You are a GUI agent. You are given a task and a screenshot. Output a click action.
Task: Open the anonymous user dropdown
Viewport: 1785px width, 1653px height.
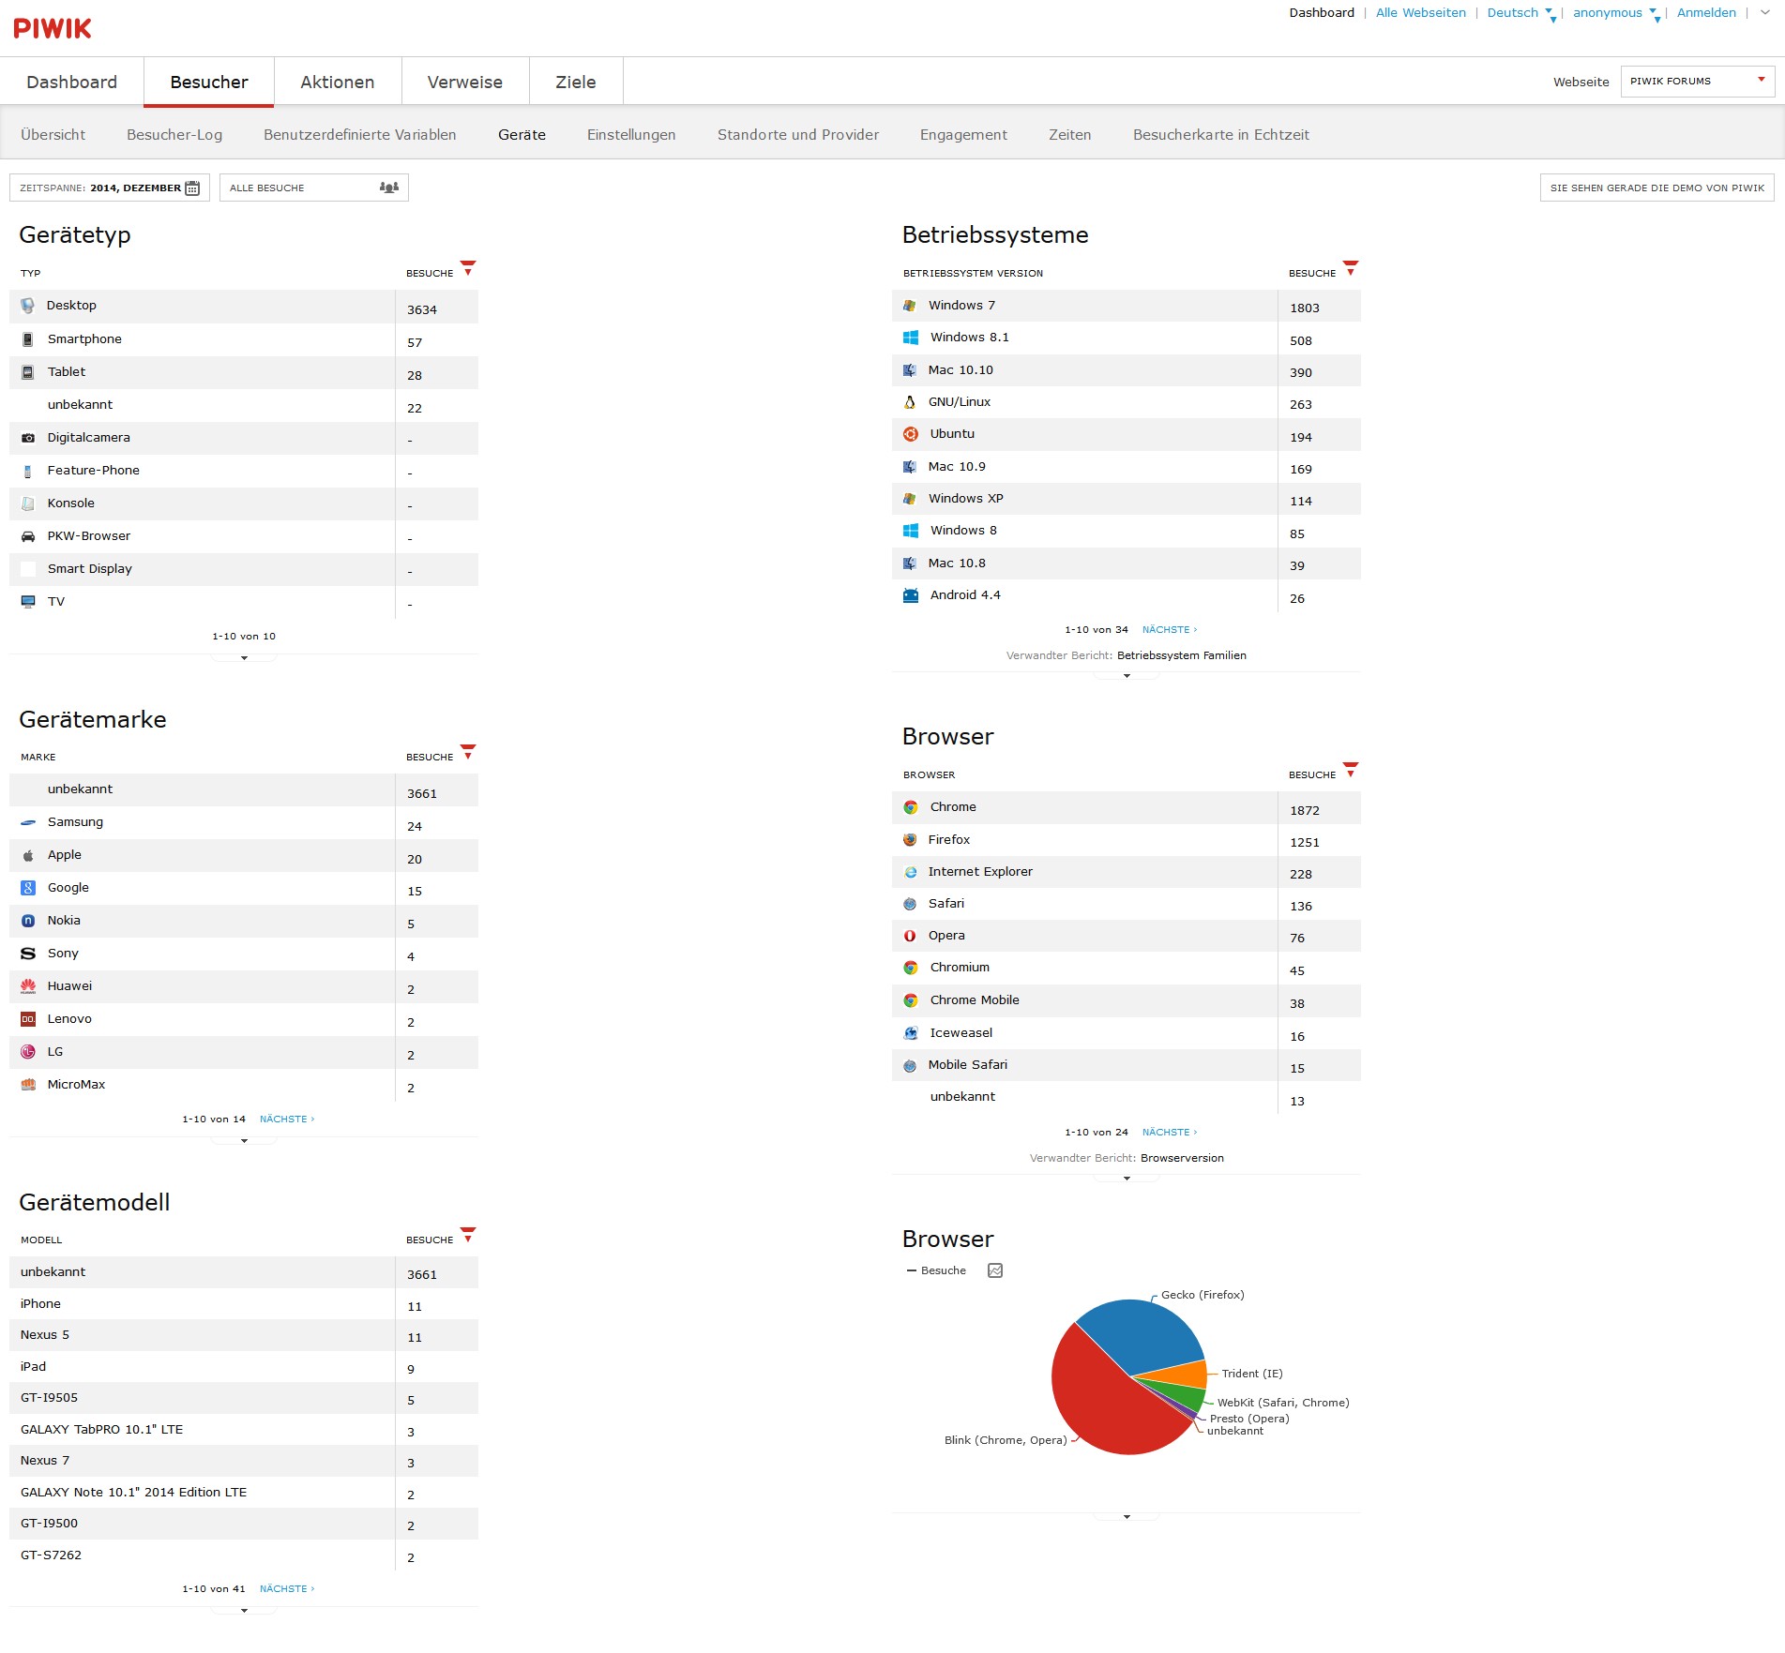pyautogui.click(x=1615, y=13)
